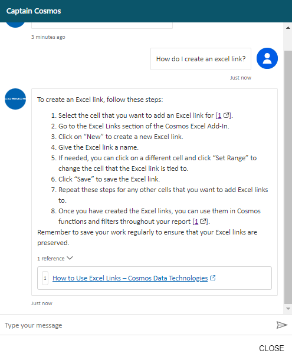Click the vertical scrollbar thumb
This screenshot has height=360, width=292.
[288, 177]
